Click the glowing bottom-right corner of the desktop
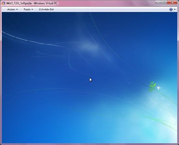Viewport: 179px width, 145px height. click(x=169, y=134)
